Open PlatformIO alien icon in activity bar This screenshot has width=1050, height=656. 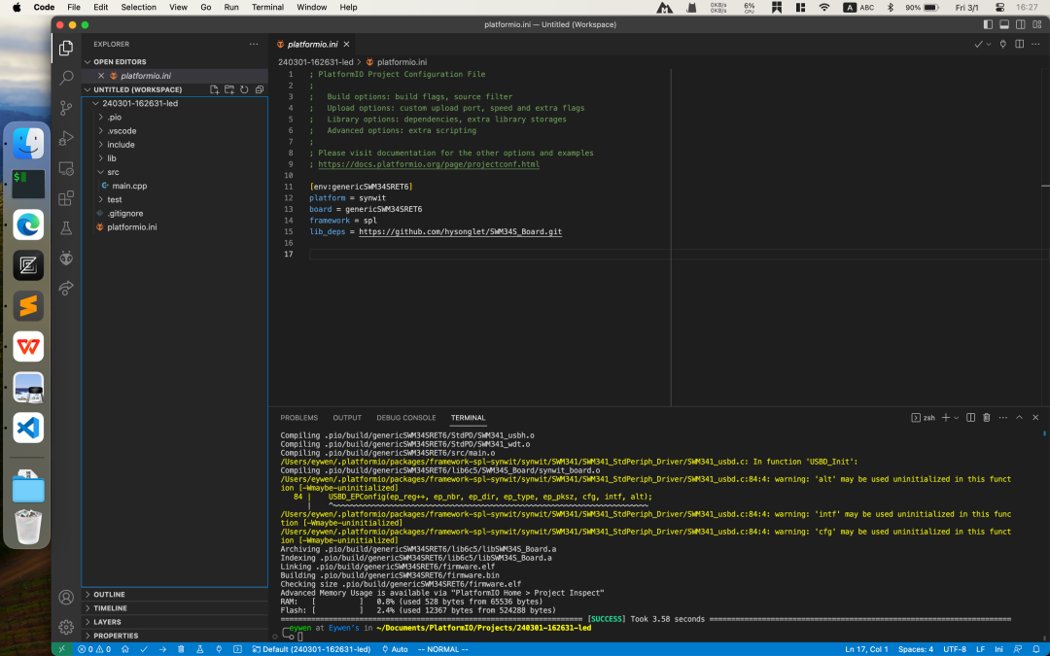[x=66, y=258]
